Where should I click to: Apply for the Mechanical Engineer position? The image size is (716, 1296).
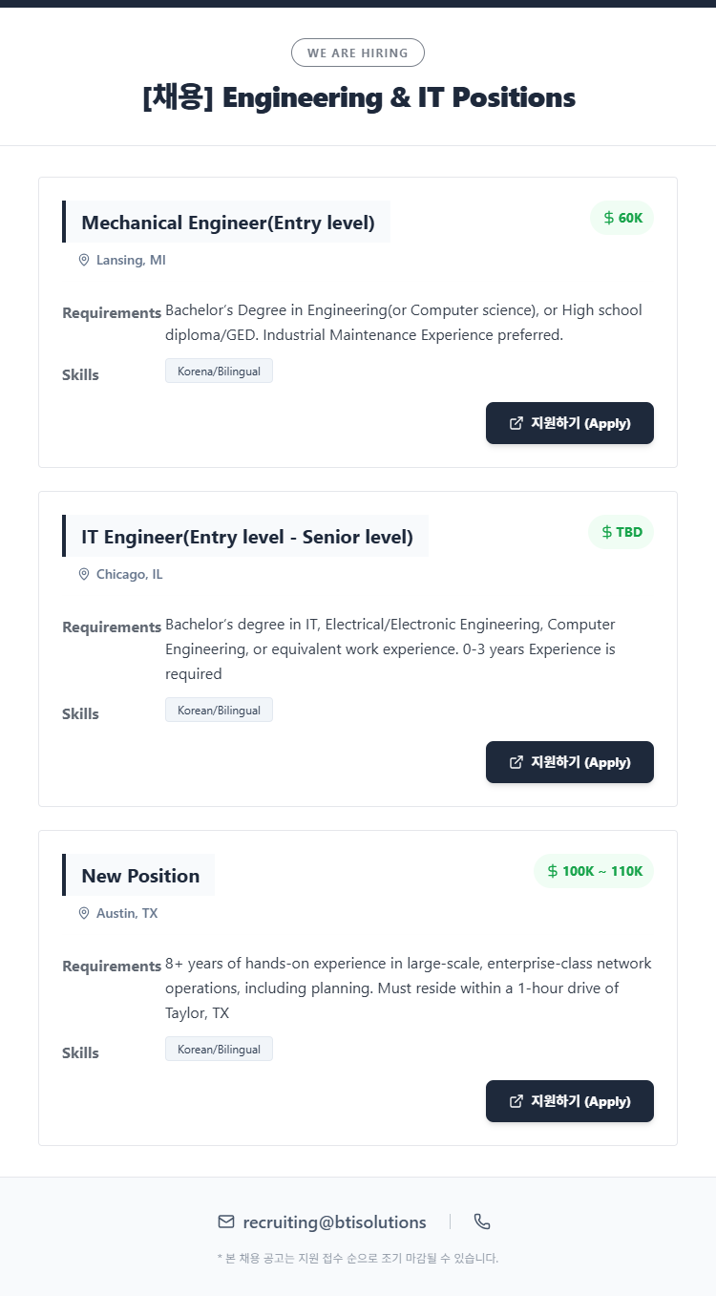(x=570, y=423)
